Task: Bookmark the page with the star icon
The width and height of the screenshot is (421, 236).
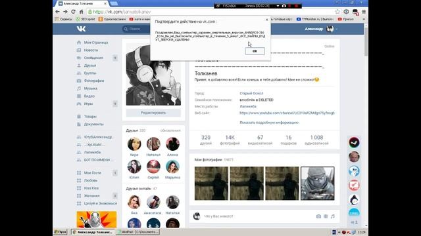Action: [337, 12]
